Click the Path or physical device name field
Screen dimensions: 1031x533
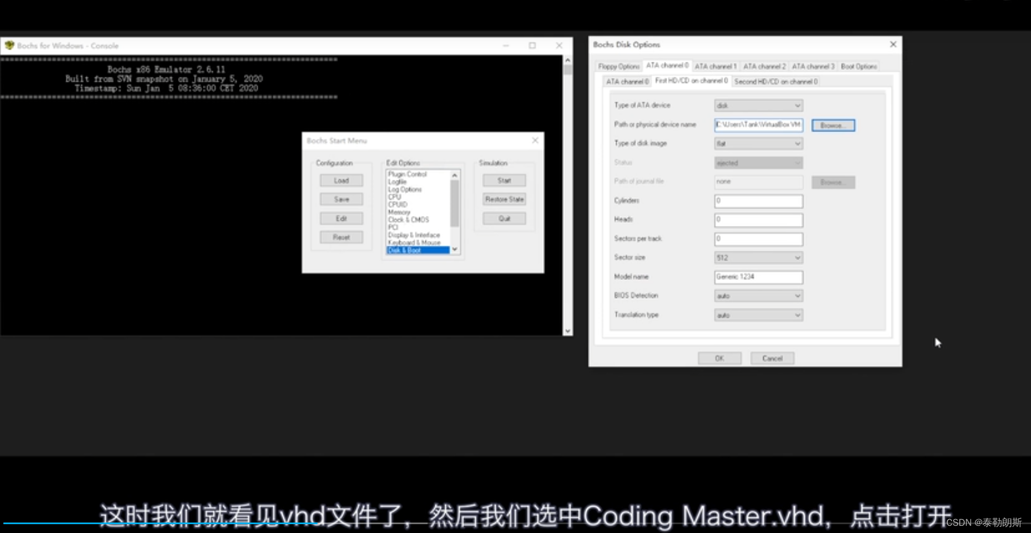(758, 125)
